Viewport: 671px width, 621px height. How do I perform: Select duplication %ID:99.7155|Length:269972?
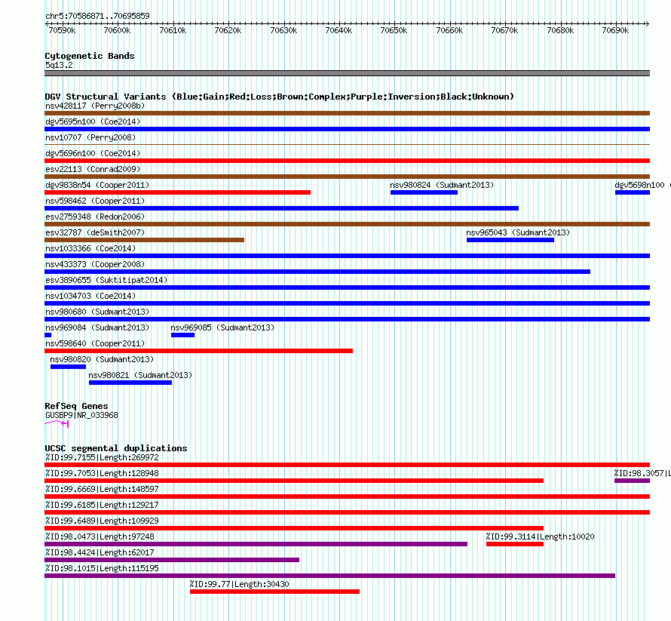(x=347, y=465)
